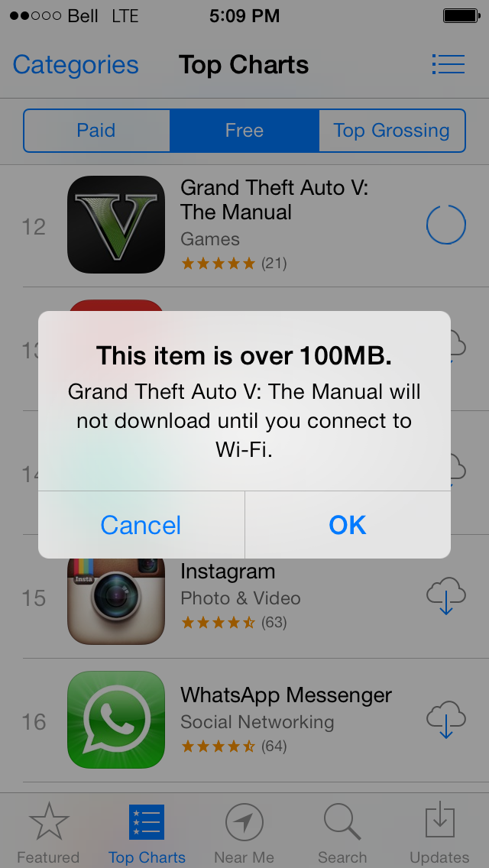Viewport: 489px width, 868px height.
Task: Open the WhatsApp Messenger title
Action: click(x=286, y=695)
